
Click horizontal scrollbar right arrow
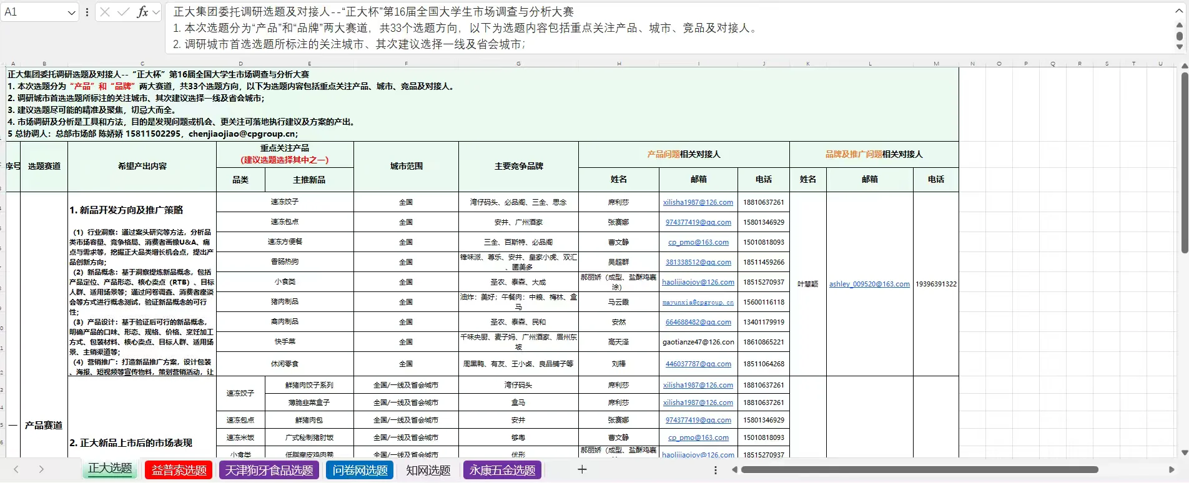[x=1172, y=470]
